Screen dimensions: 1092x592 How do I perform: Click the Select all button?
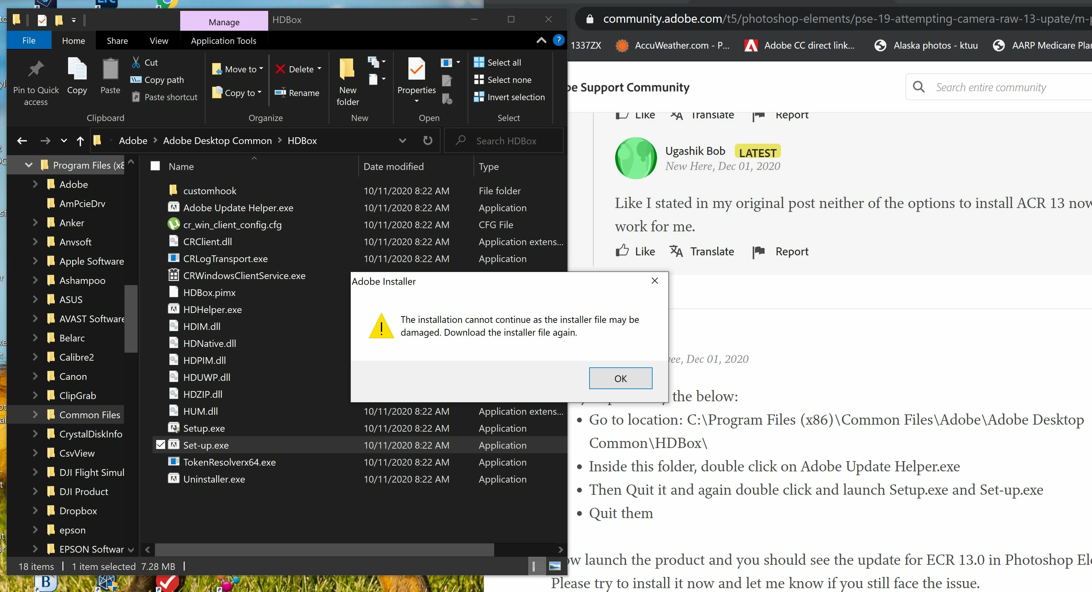(504, 62)
